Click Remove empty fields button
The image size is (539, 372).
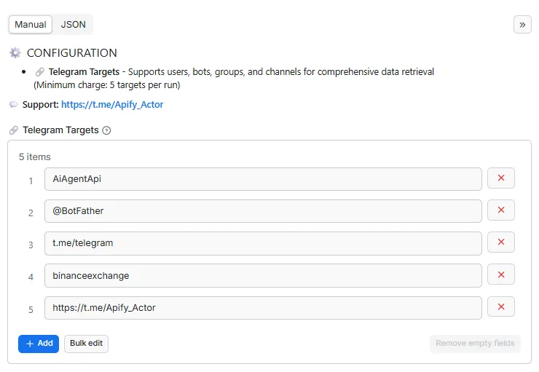coord(475,344)
